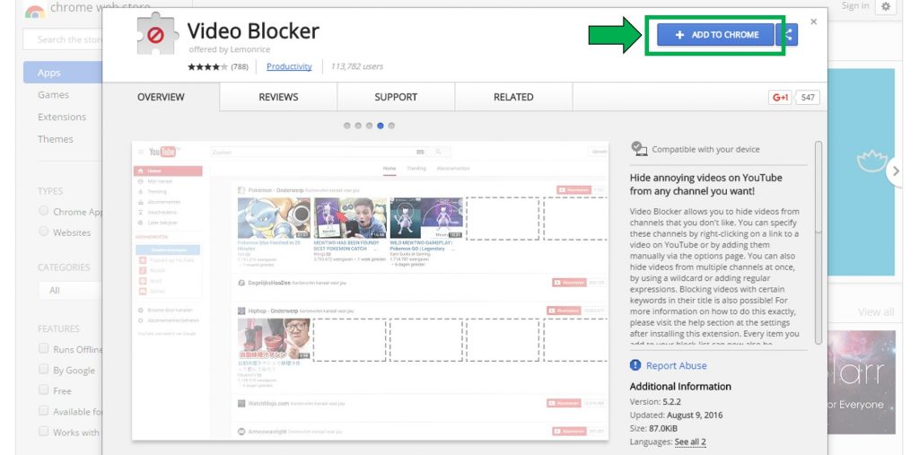Click the Report Abuse exclamation icon

[635, 365]
